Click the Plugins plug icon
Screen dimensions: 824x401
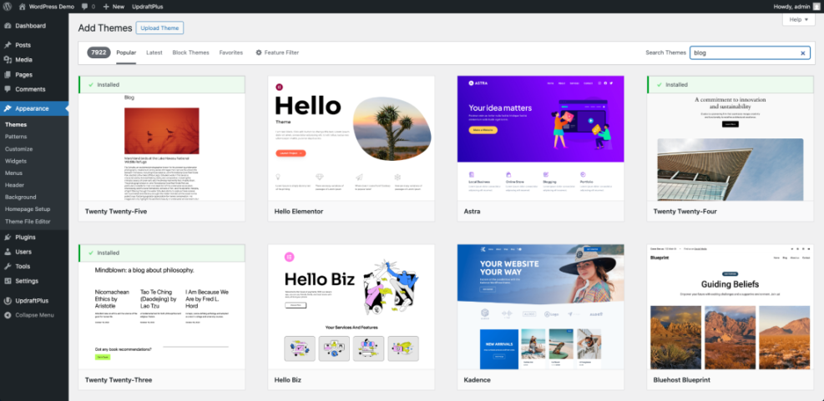(8, 238)
